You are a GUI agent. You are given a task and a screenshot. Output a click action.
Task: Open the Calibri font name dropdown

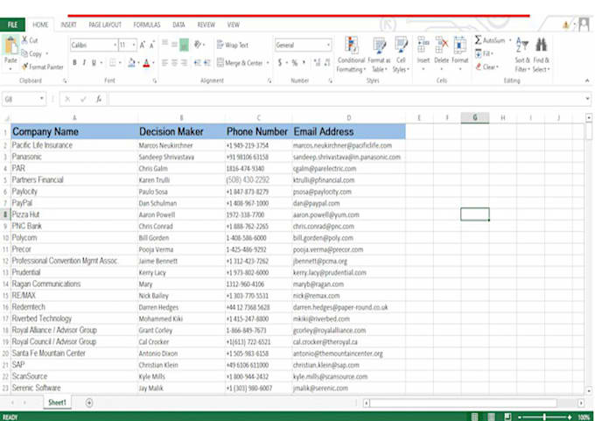point(115,46)
